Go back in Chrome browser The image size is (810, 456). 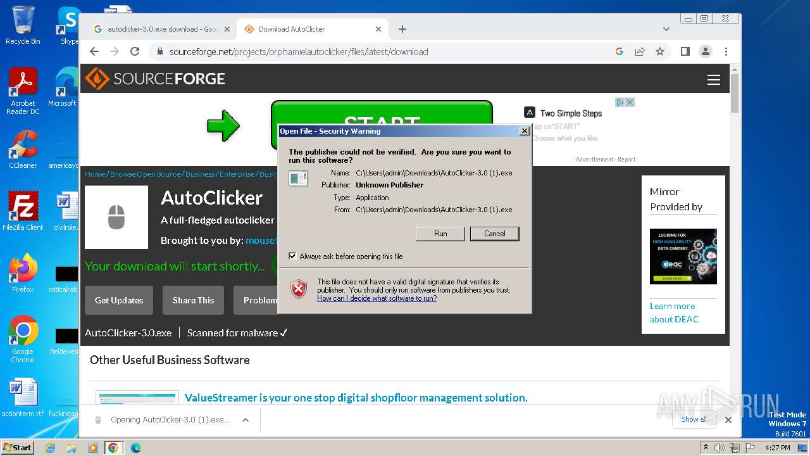[x=94, y=52]
